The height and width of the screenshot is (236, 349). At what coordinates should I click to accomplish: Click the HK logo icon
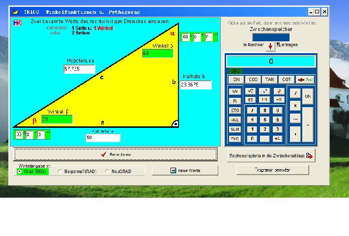[x=17, y=23]
